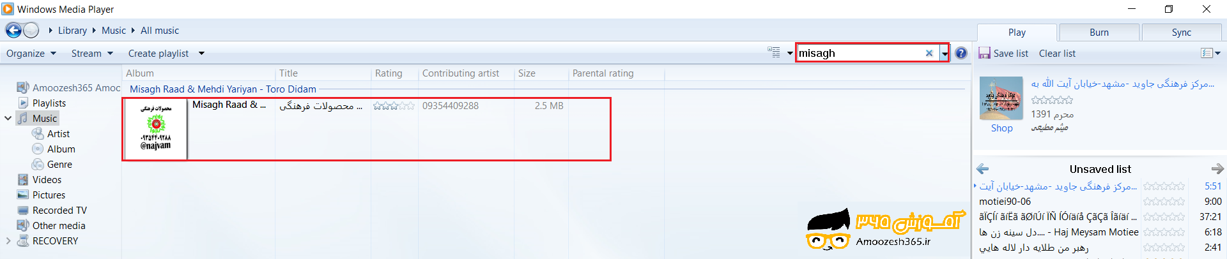This screenshot has height=259, width=1227.
Task: Open album link Misagh Raad & Mehdi Yariyan
Action: coord(223,89)
